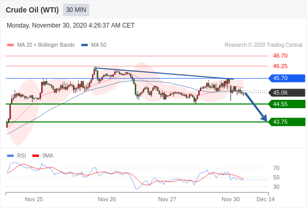Viewport: 307px width, 208px height.
Task: Click the red MA 20 legend swatch
Action: click(10, 45)
